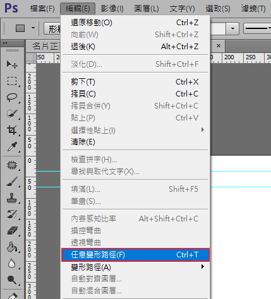Close the document tab
This screenshot has width=271, height=299.
pos(219,45)
